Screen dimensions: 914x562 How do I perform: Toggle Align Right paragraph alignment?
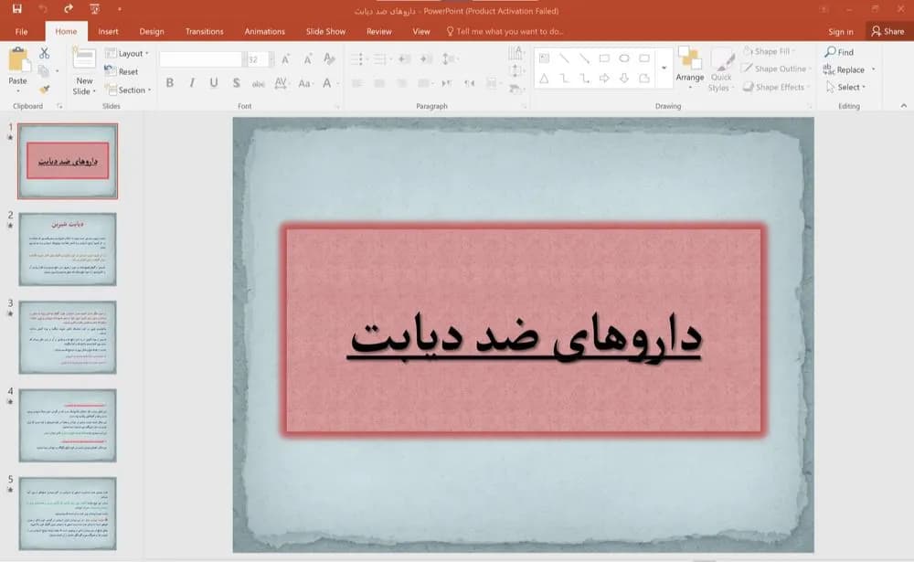click(401, 83)
